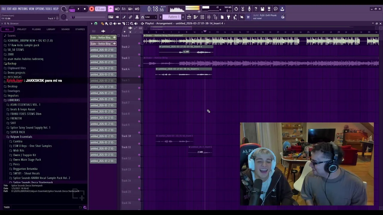Select the Drake - Hotline Bling audio clip in Track 1
Image resolution: width=383 pixels, height=215 pixels.
[x=261, y=40]
